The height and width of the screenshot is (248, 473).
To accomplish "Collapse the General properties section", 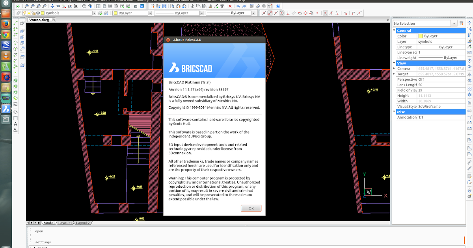I will click(395, 30).
